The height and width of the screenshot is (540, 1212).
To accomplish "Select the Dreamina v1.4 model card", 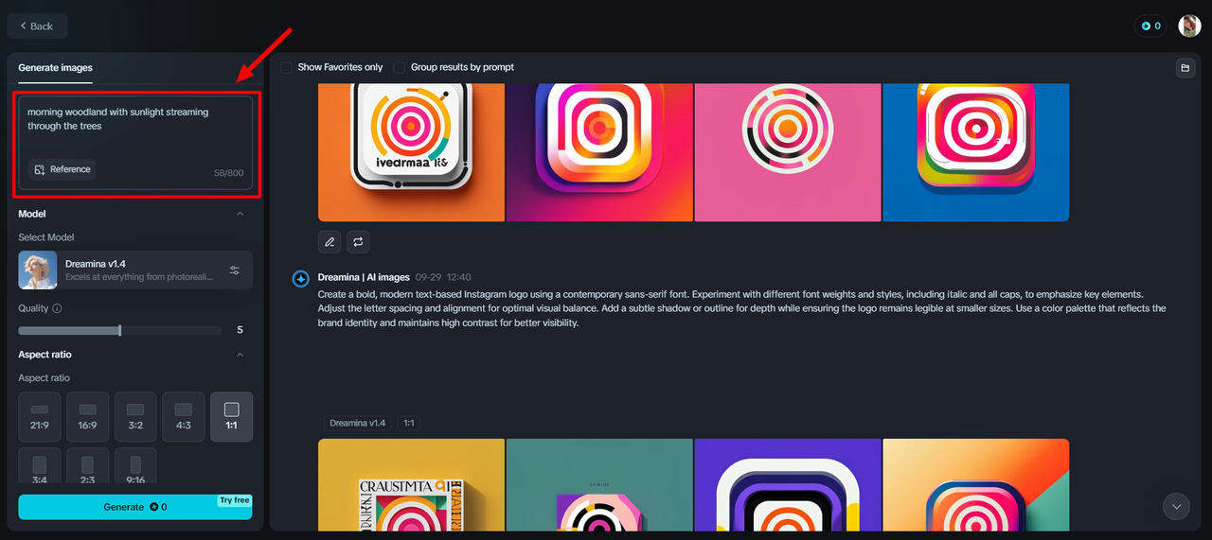I will click(x=135, y=270).
